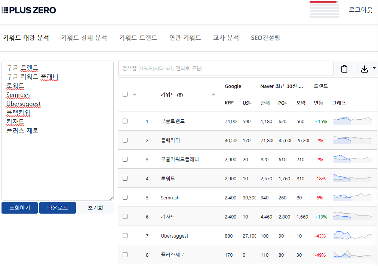Click the 다운로드 button
Image resolution: width=378 pixels, height=266 pixels.
57,208
